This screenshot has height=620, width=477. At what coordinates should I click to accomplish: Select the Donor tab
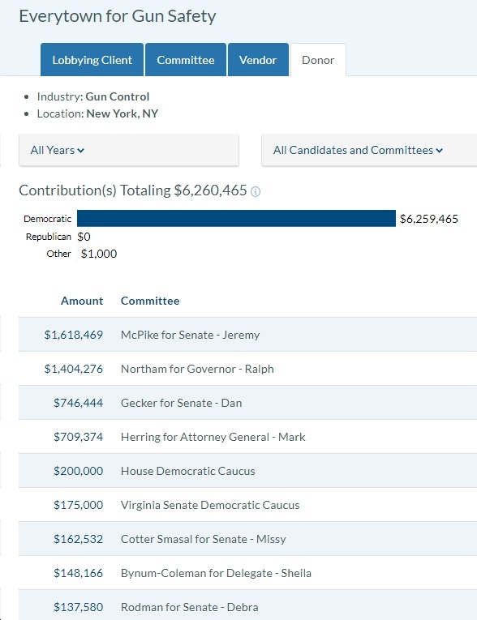click(318, 60)
